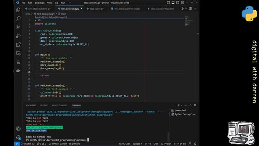Open the Selection menu

[x=40, y=3]
